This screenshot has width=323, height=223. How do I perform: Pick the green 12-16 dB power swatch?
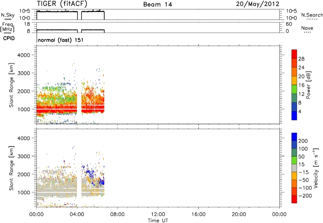pos(294,89)
